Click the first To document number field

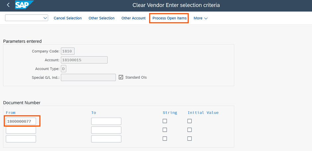click(106, 121)
